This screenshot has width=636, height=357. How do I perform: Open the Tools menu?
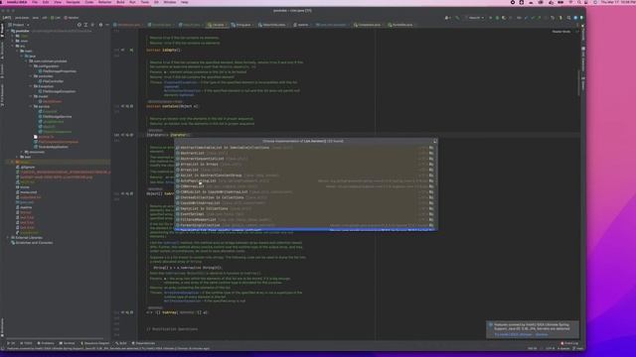coord(145,2)
